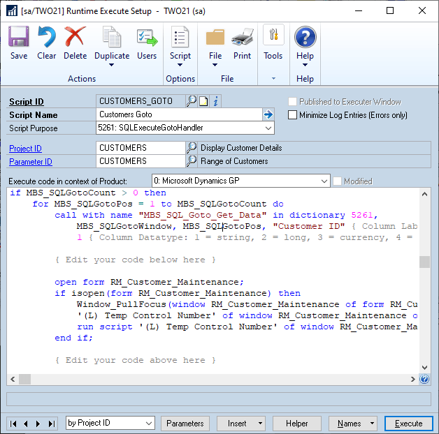The image size is (439, 434).
Task: Open the context of Product dropdown
Action: (324, 181)
